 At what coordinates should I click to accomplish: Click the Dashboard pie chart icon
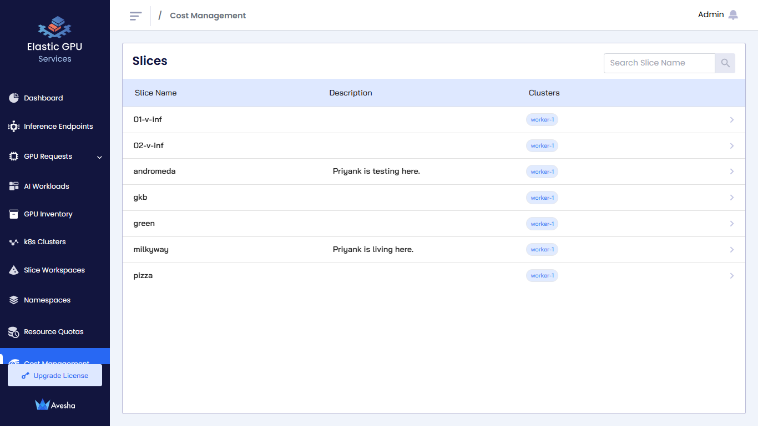[x=14, y=98]
